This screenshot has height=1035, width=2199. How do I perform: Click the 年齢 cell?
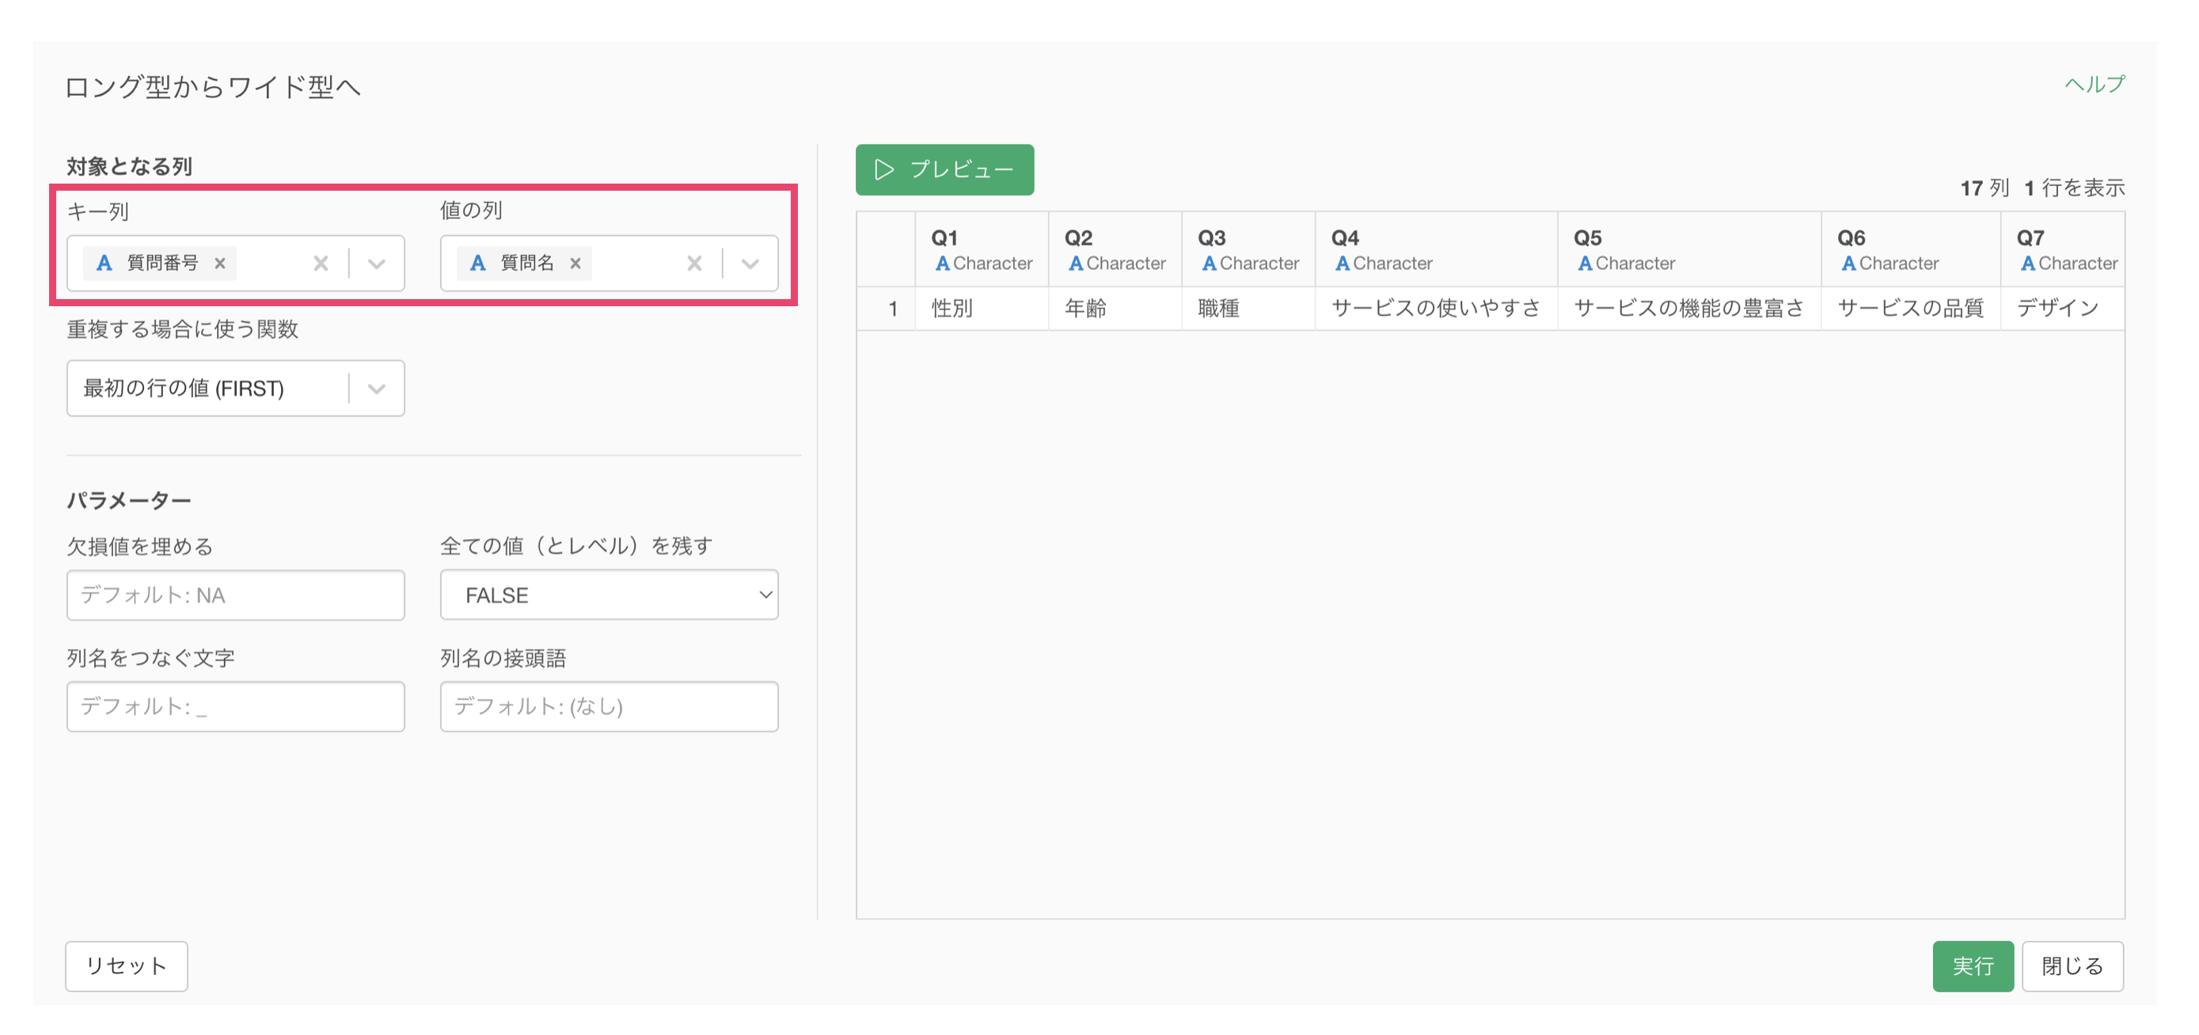(1115, 308)
